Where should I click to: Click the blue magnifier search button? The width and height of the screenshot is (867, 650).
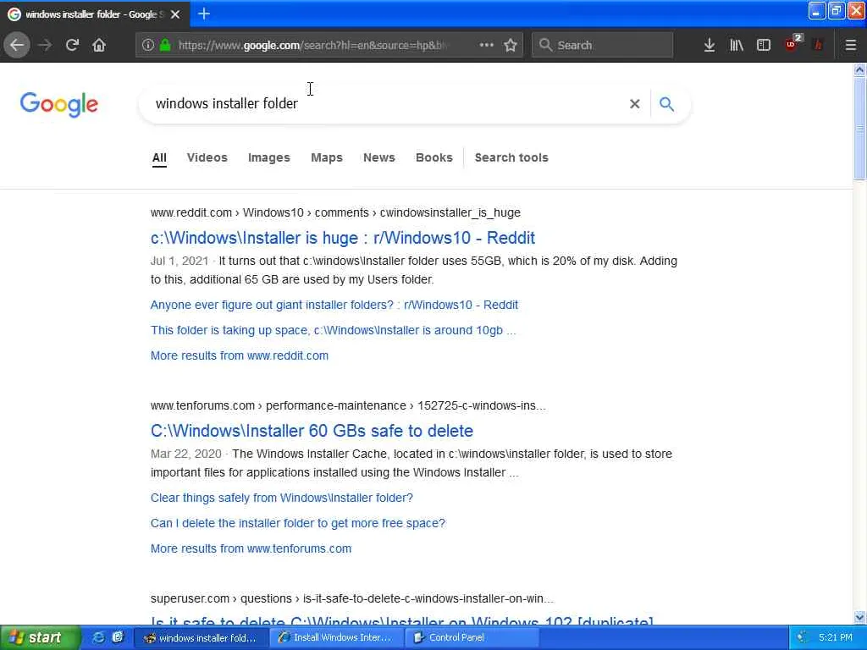click(x=667, y=104)
